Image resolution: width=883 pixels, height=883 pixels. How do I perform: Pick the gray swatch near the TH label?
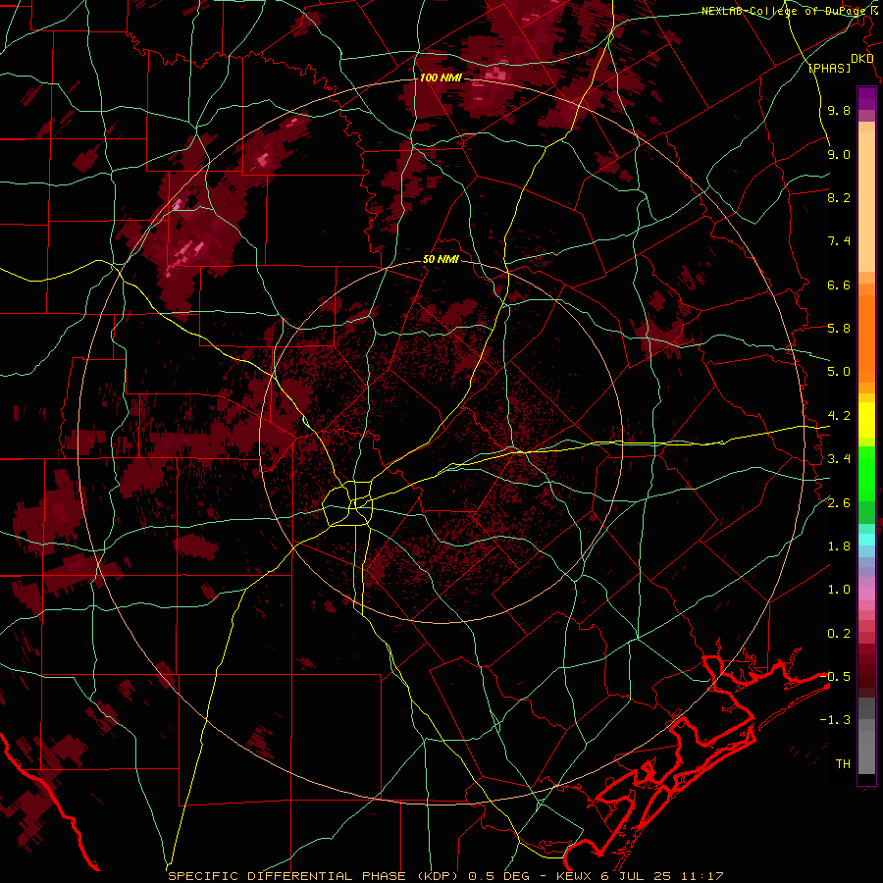tap(866, 753)
